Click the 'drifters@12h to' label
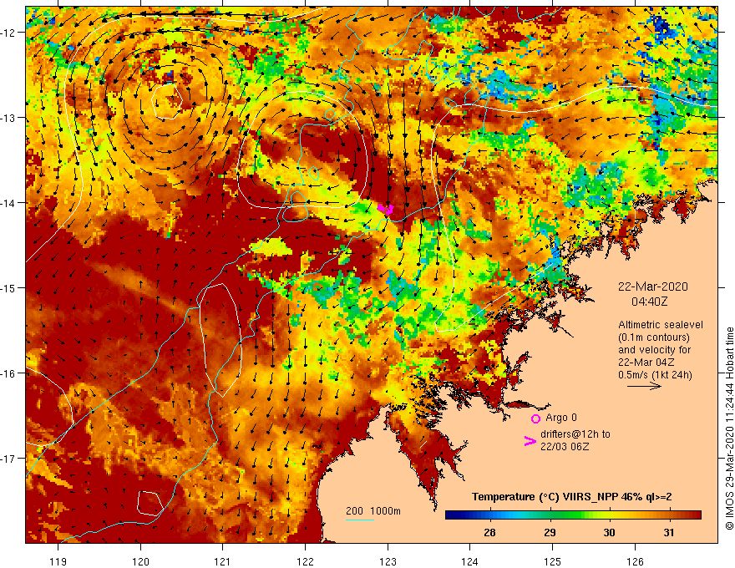Image resolution: width=735 pixels, height=568 pixels. point(575,434)
